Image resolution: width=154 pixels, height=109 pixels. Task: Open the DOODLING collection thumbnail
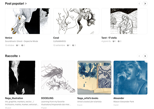point(58,77)
